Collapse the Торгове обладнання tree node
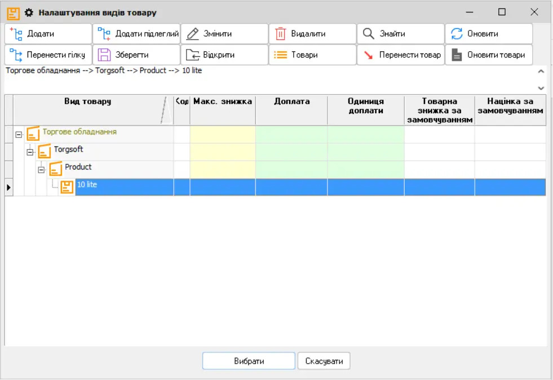Screen dimensions: 553x380 [19, 135]
